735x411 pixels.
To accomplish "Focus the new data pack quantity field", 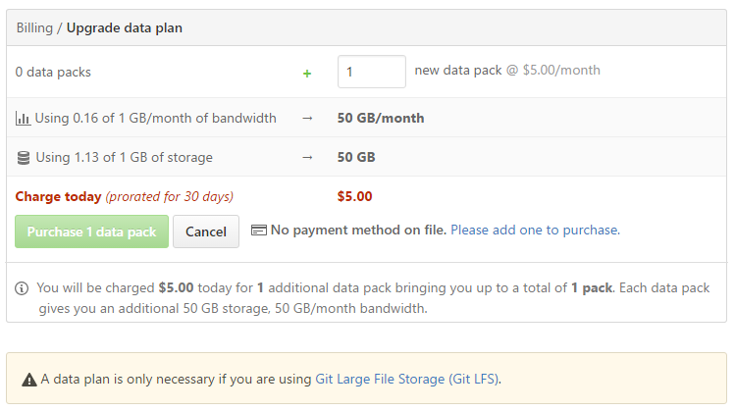I will (371, 72).
